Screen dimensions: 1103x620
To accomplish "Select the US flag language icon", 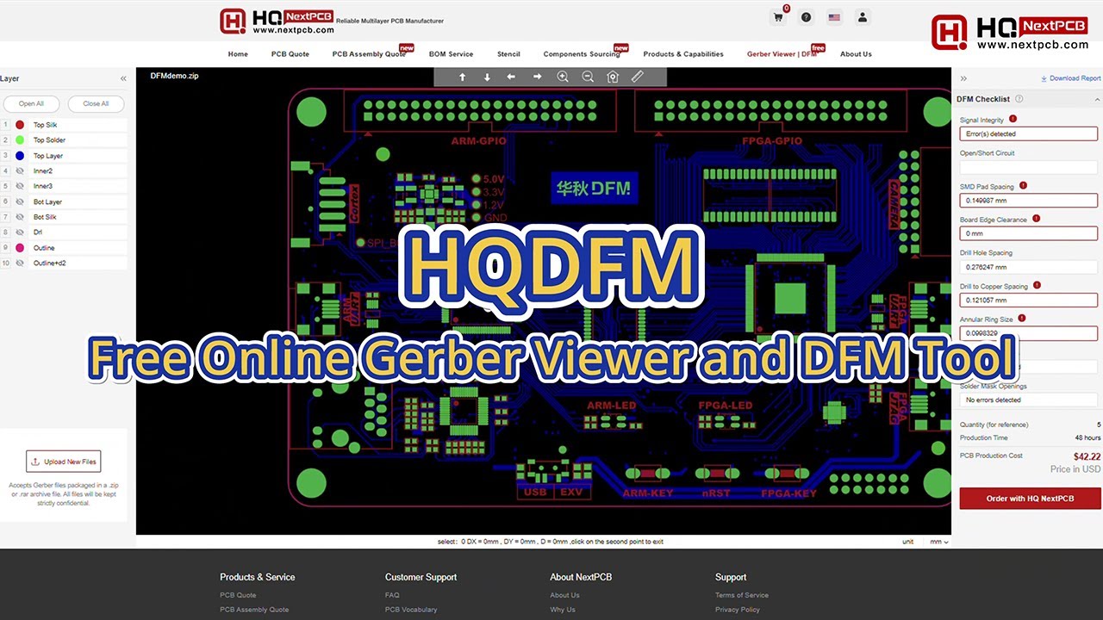I will pyautogui.click(x=834, y=17).
